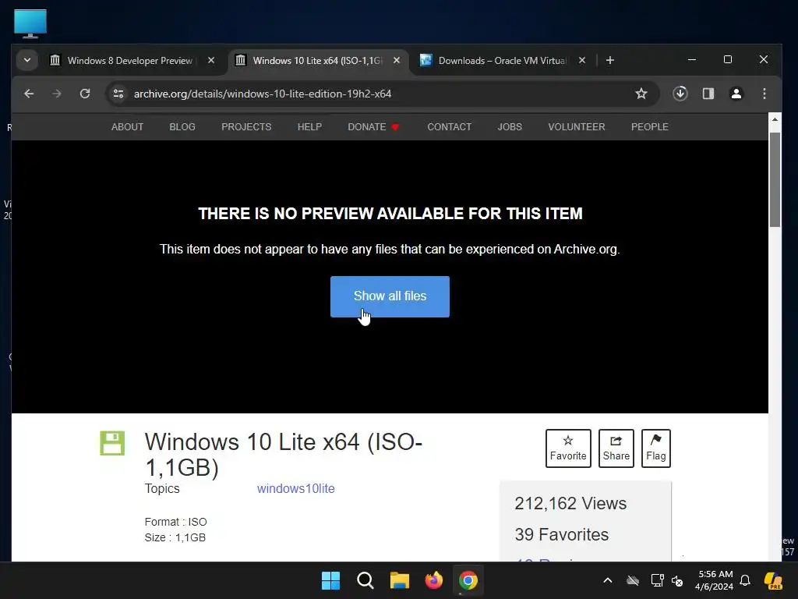Open Chrome's three-dot menu
The width and height of the screenshot is (798, 599).
[x=764, y=94]
